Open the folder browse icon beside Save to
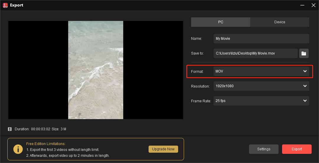The width and height of the screenshot is (319, 163). click(x=304, y=53)
